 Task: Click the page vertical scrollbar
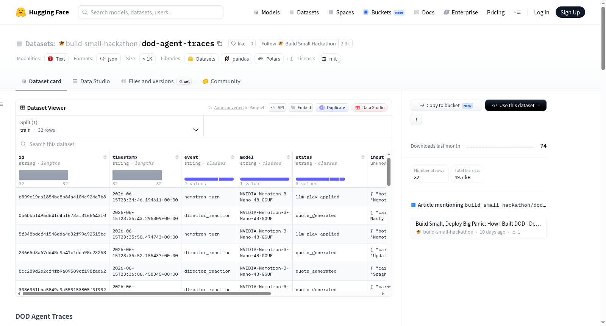pos(603,38)
